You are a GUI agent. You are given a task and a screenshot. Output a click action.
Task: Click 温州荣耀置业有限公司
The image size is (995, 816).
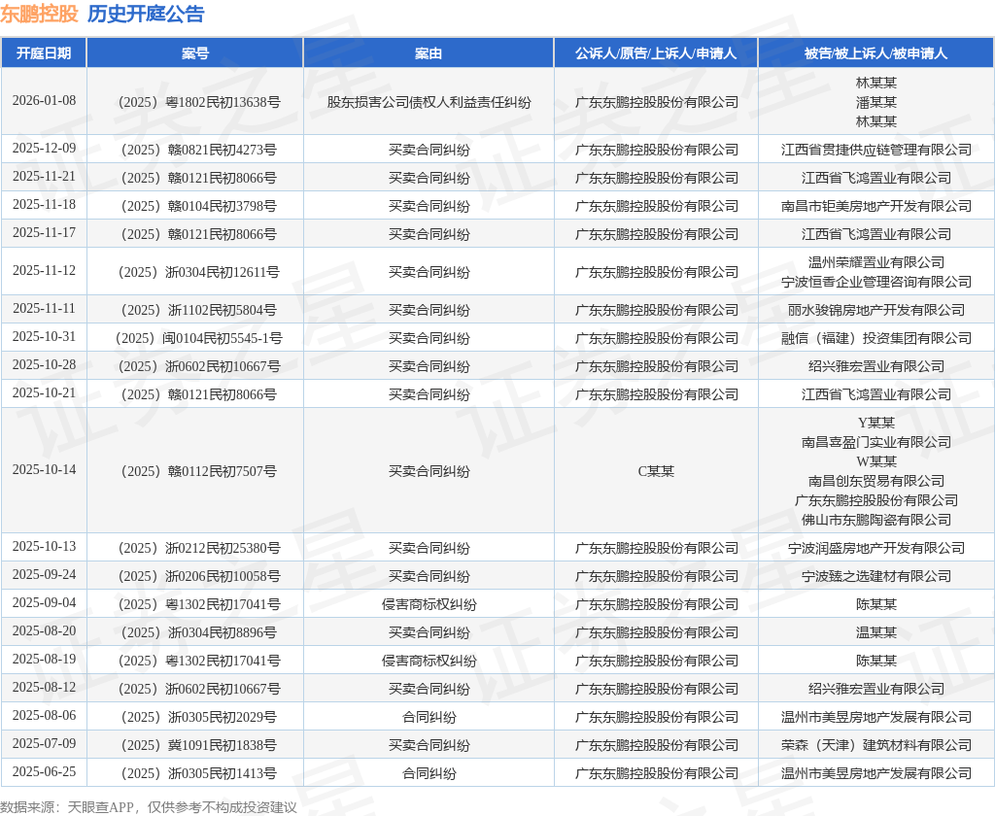point(876,262)
